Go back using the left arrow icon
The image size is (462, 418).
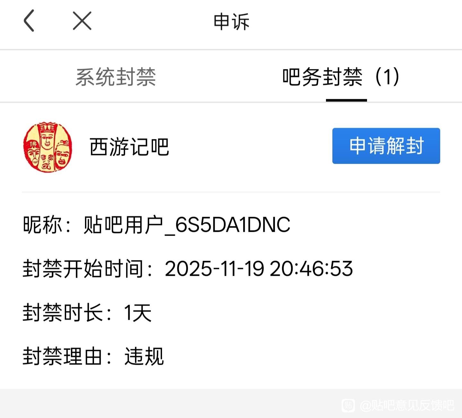[29, 21]
